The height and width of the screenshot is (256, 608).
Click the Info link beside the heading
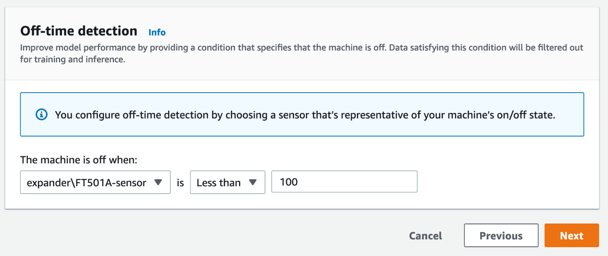(157, 32)
